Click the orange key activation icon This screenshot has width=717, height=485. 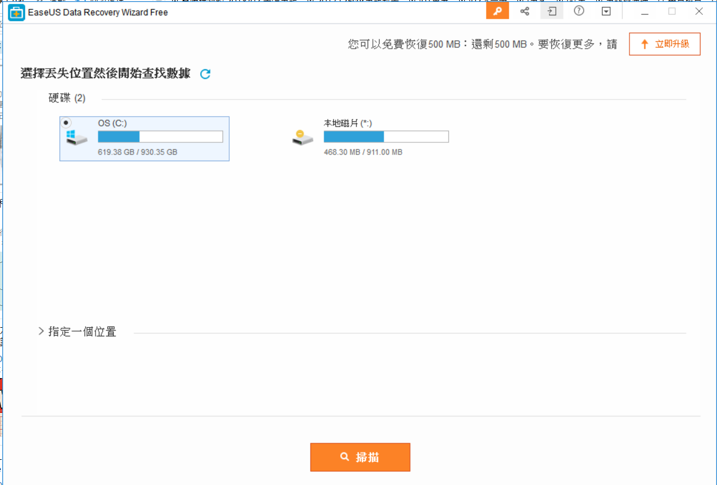(x=497, y=11)
